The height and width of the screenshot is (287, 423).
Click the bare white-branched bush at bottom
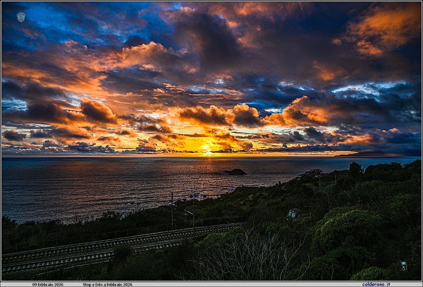[x=247, y=257]
